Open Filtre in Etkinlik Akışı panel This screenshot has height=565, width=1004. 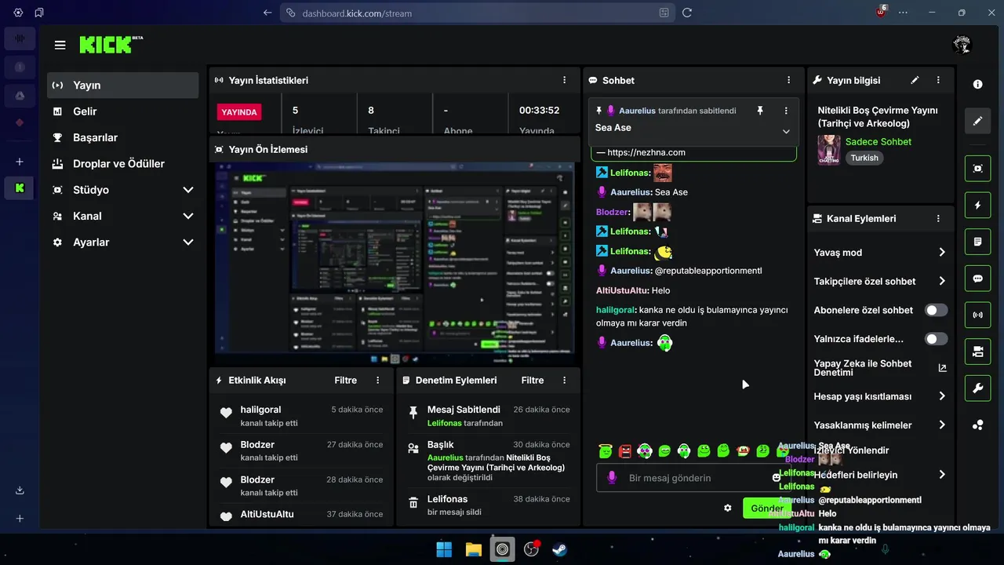coord(345,380)
